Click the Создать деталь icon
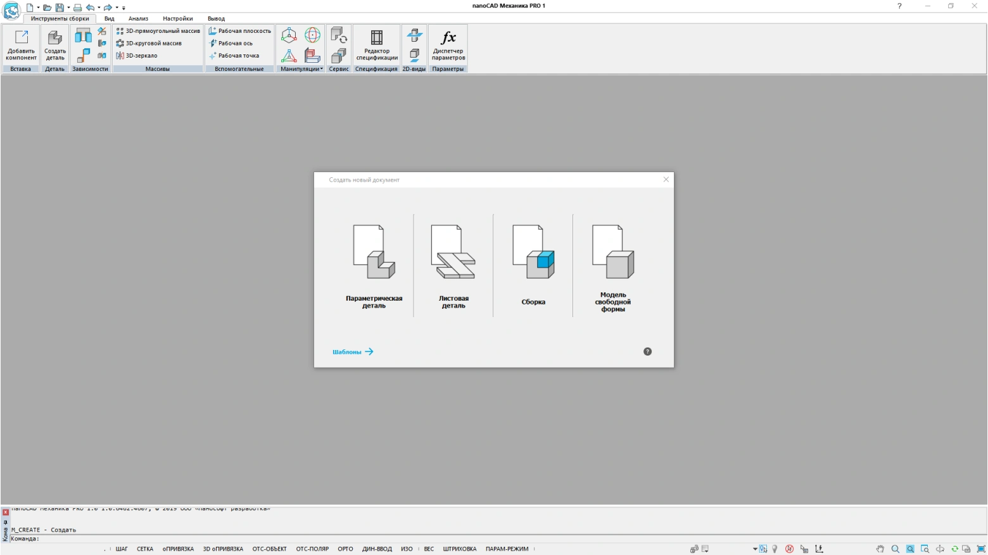Viewport: 988px width, 555px height. [x=55, y=45]
